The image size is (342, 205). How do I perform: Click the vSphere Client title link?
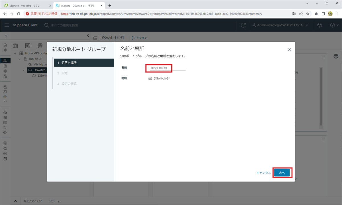pyautogui.click(x=25, y=25)
